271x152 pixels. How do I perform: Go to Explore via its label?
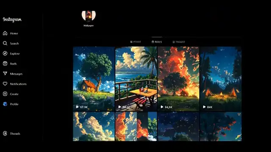click(x=15, y=54)
